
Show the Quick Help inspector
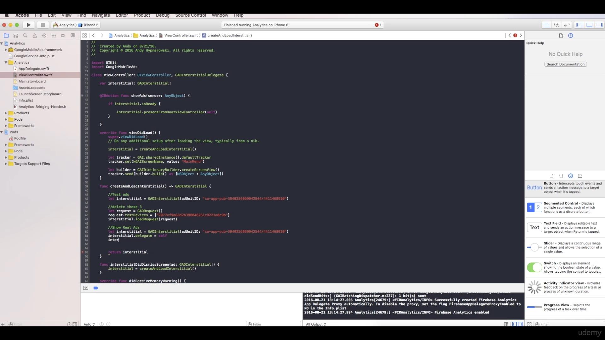tap(570, 36)
